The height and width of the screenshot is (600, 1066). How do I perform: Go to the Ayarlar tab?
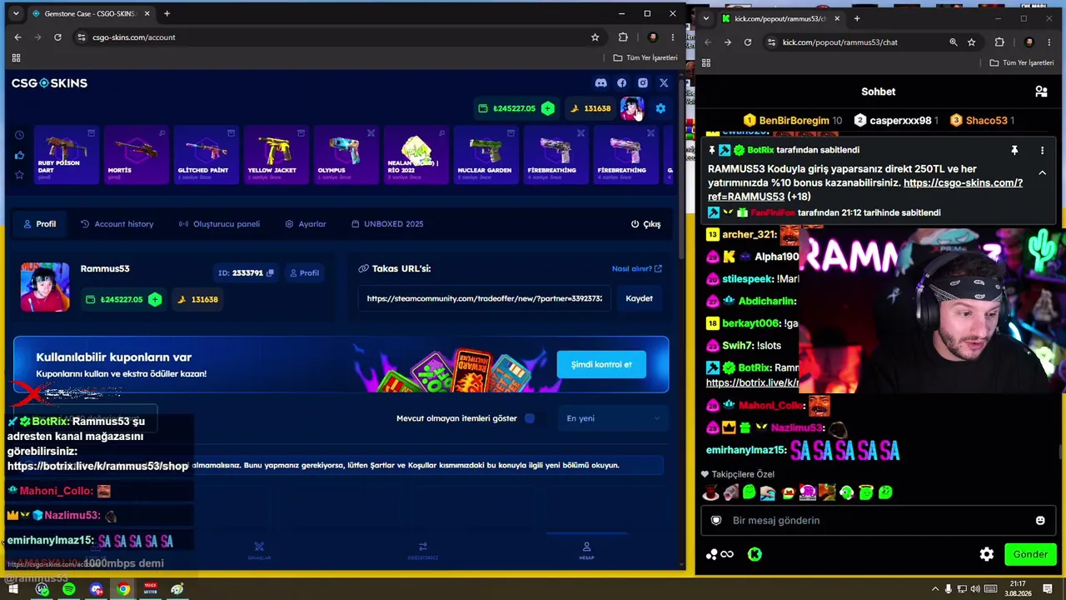point(306,224)
